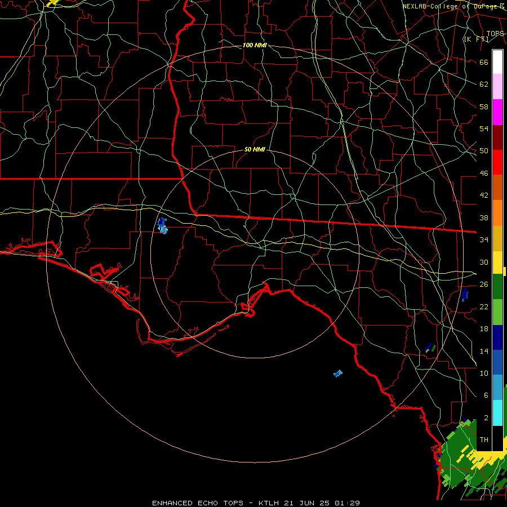Click the white swatch on the tops scale
507x507 pixels.
pos(497,62)
